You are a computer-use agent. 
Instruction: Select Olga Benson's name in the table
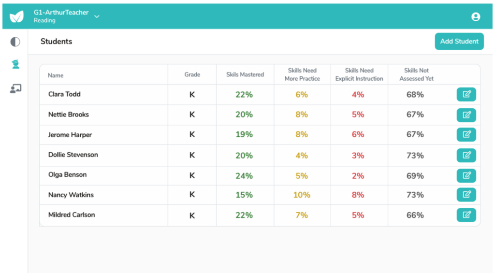click(x=67, y=175)
